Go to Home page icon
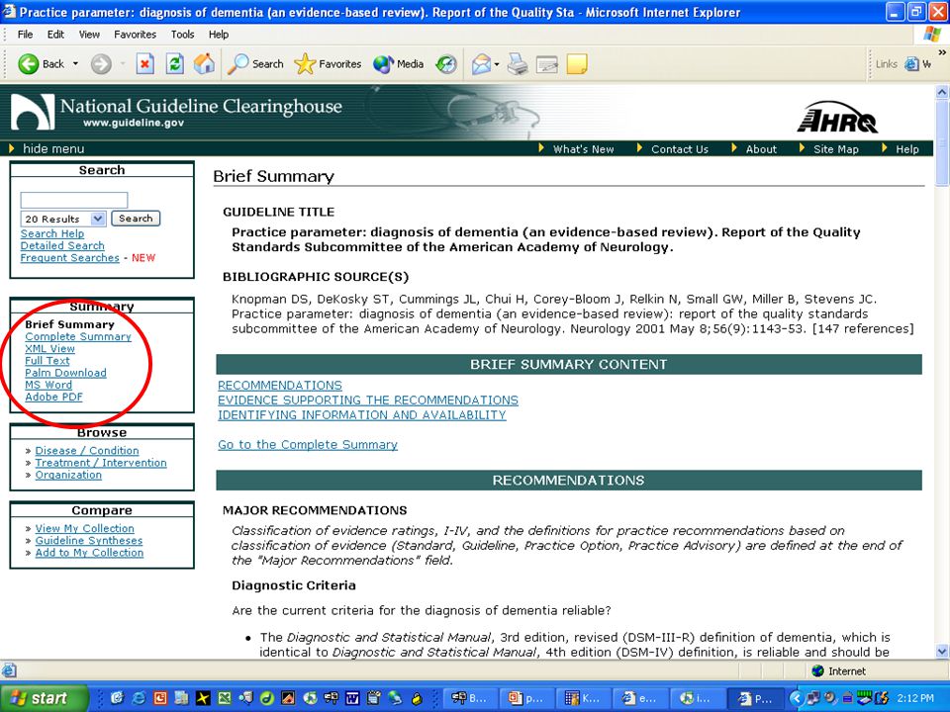 coord(204,63)
